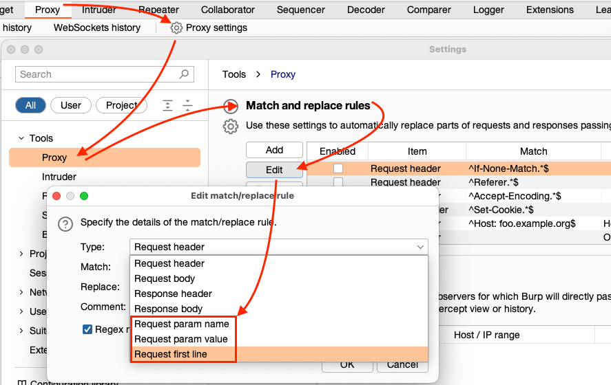Click the arrow icon next to Match and replace rules
Image resolution: width=611 pixels, height=385 pixels.
point(231,107)
